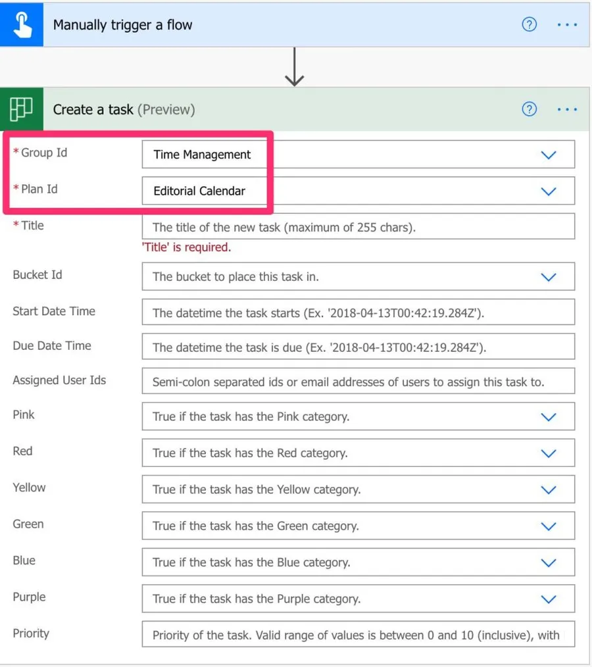Image resolution: width=592 pixels, height=667 pixels.
Task: Select the Assigned User Ids field
Action: pos(358,382)
